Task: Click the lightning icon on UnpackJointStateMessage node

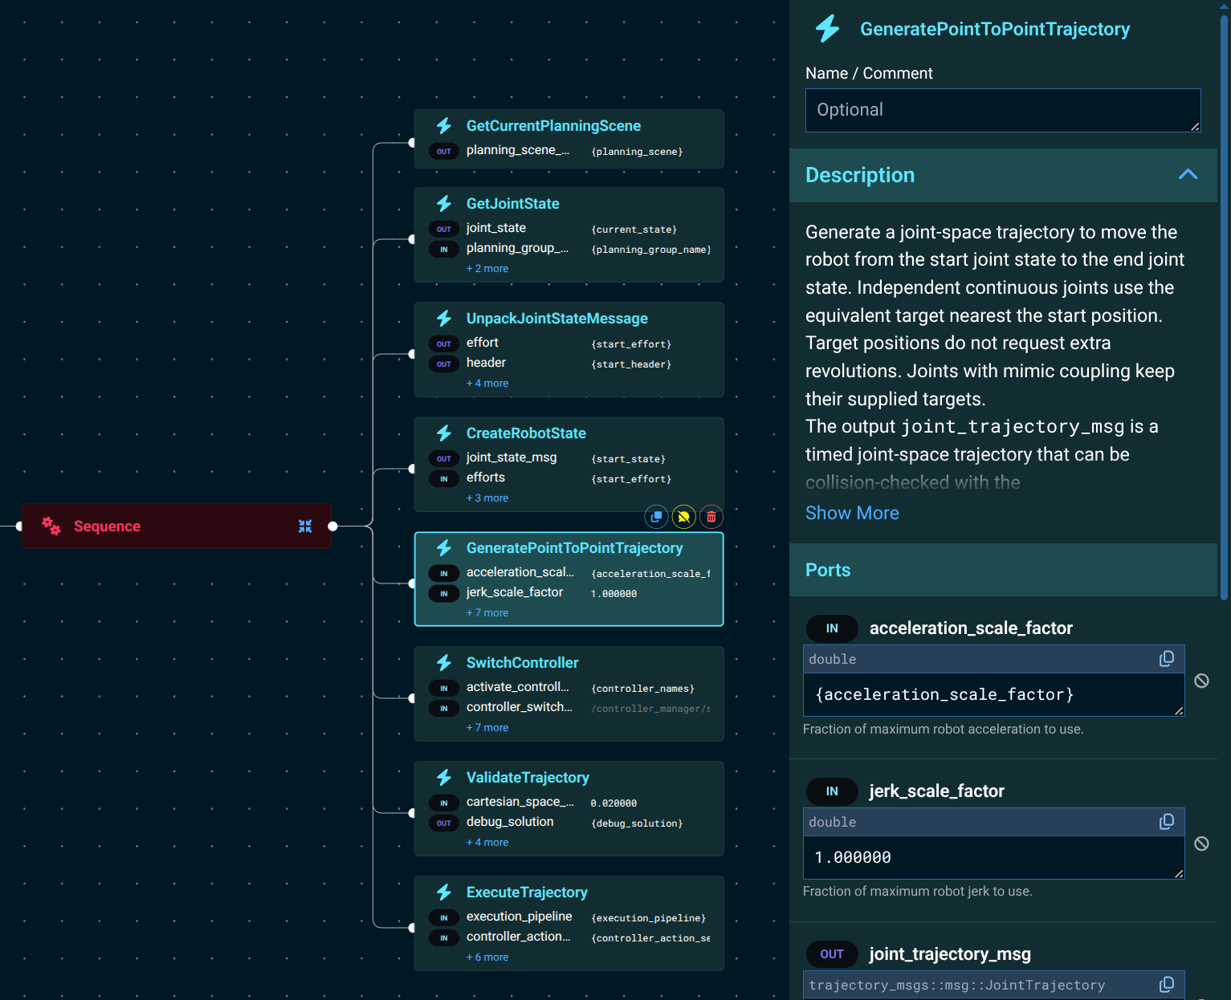Action: (444, 319)
